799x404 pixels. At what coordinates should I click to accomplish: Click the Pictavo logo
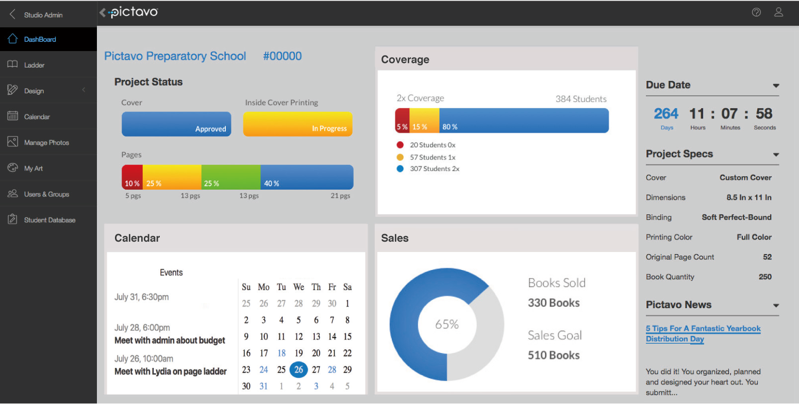click(x=132, y=12)
